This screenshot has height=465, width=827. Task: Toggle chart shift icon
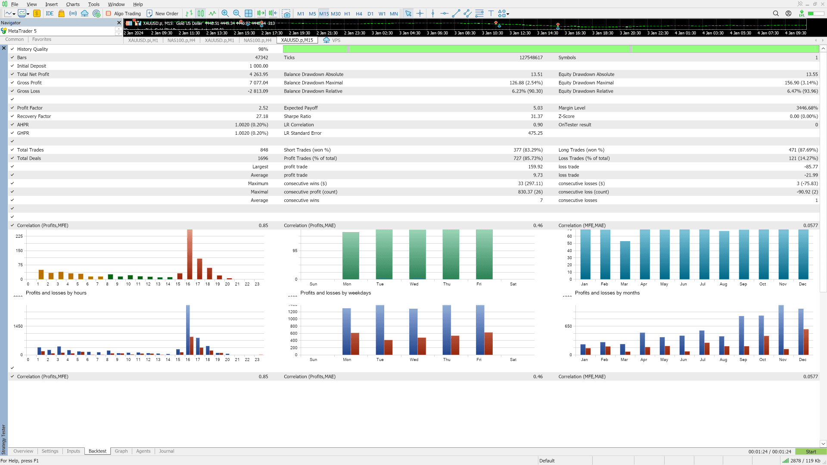tap(273, 13)
